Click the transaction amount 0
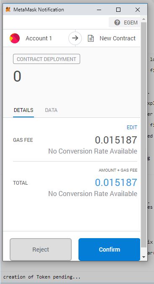Screen dimensions: 154x284 click(17, 76)
